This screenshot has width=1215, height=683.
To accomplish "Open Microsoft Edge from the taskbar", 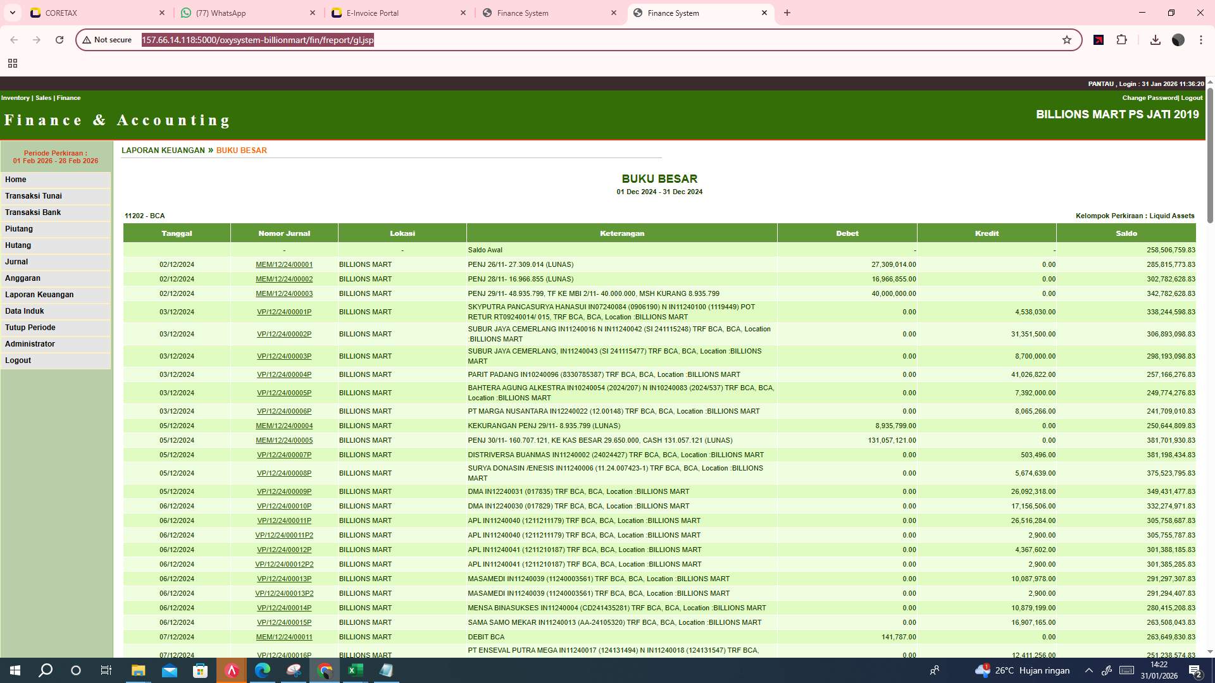I will (x=263, y=670).
